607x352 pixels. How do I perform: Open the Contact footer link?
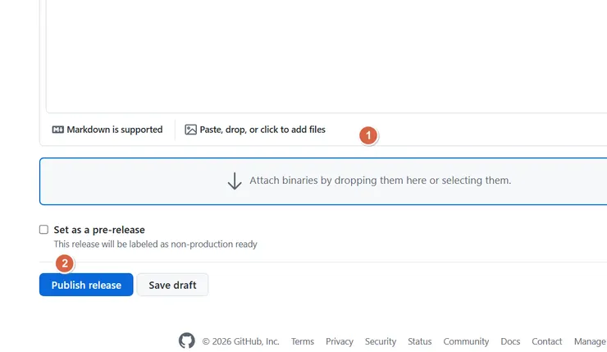[547, 341]
